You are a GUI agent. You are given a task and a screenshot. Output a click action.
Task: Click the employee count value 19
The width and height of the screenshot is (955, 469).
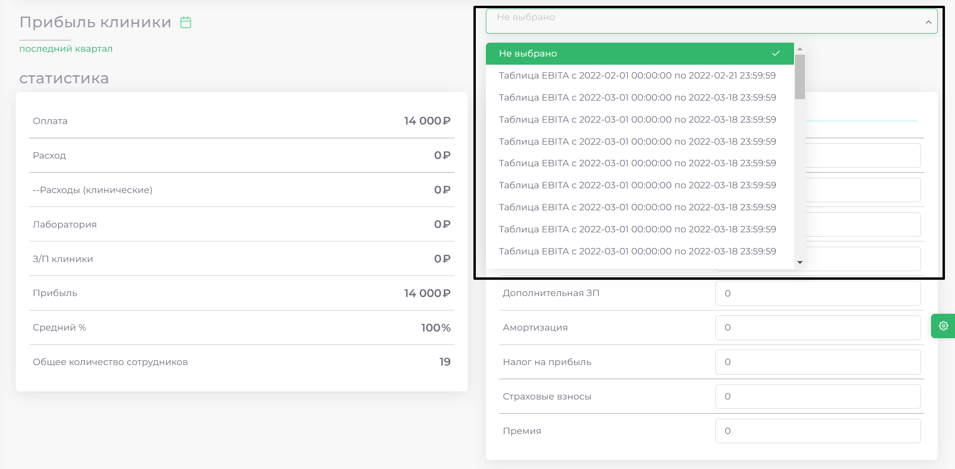click(445, 362)
